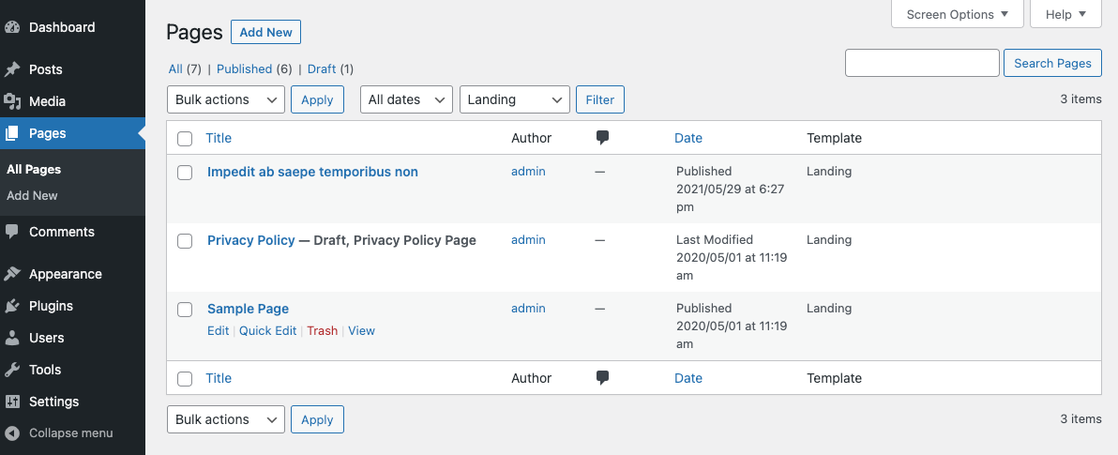Check the Sample Page row checkbox
This screenshot has height=455, width=1118.
point(185,310)
